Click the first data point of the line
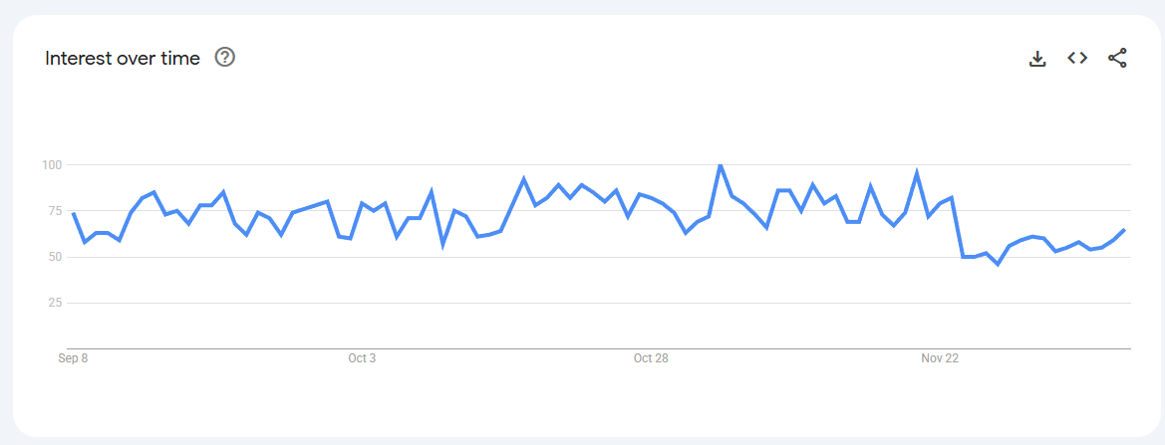Viewport: 1165px width, 445px height. (x=74, y=213)
